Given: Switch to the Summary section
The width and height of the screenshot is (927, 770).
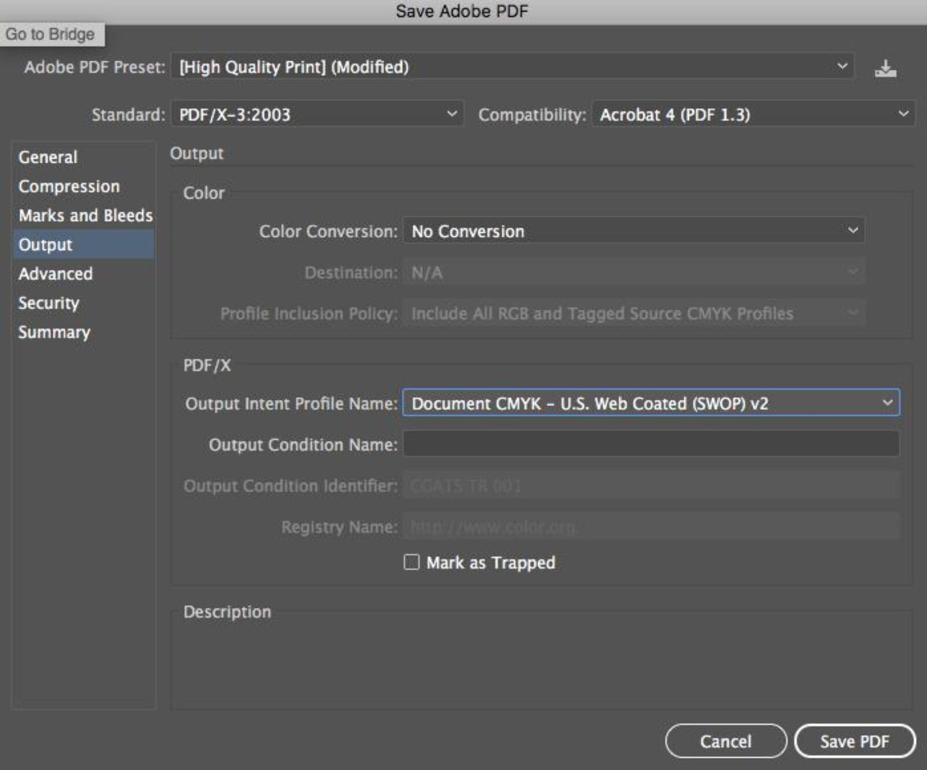Looking at the screenshot, I should coord(83,332).
